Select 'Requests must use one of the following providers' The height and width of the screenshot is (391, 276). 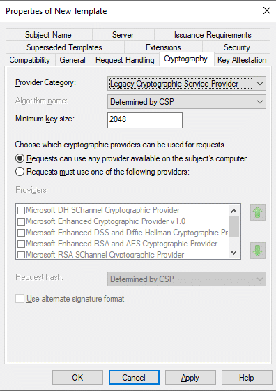coord(20,172)
